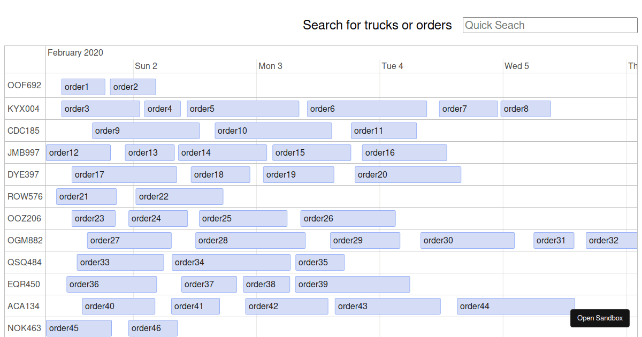This screenshot has height=337, width=642.
Task: Click inside the Quick Seach field
Action: click(x=549, y=25)
